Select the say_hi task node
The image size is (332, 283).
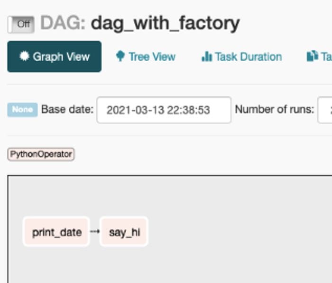[124, 232]
